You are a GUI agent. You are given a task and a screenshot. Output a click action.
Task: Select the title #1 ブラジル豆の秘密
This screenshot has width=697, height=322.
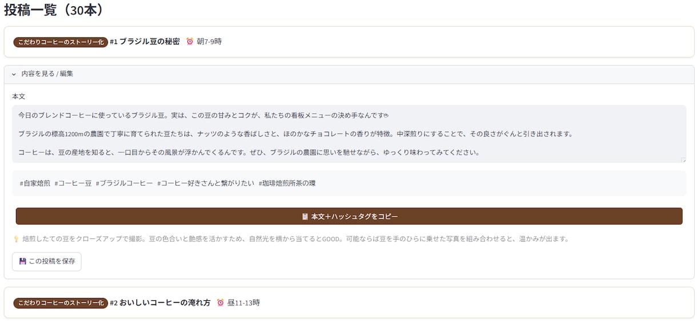pos(145,42)
